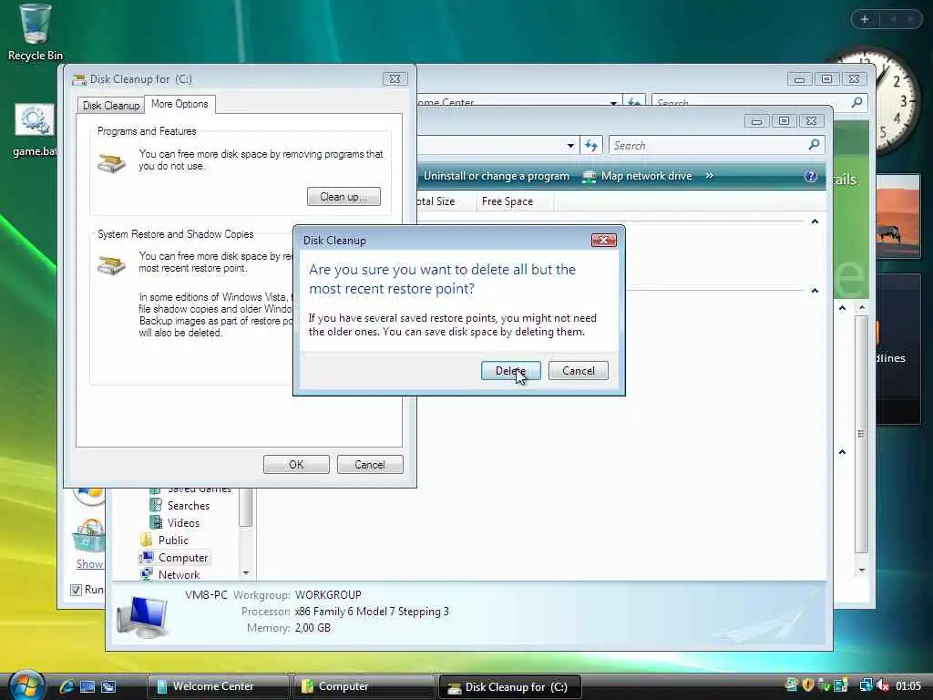Click the Disk Cleanup taskbar icon
This screenshot has height=700, width=933.
click(454, 688)
